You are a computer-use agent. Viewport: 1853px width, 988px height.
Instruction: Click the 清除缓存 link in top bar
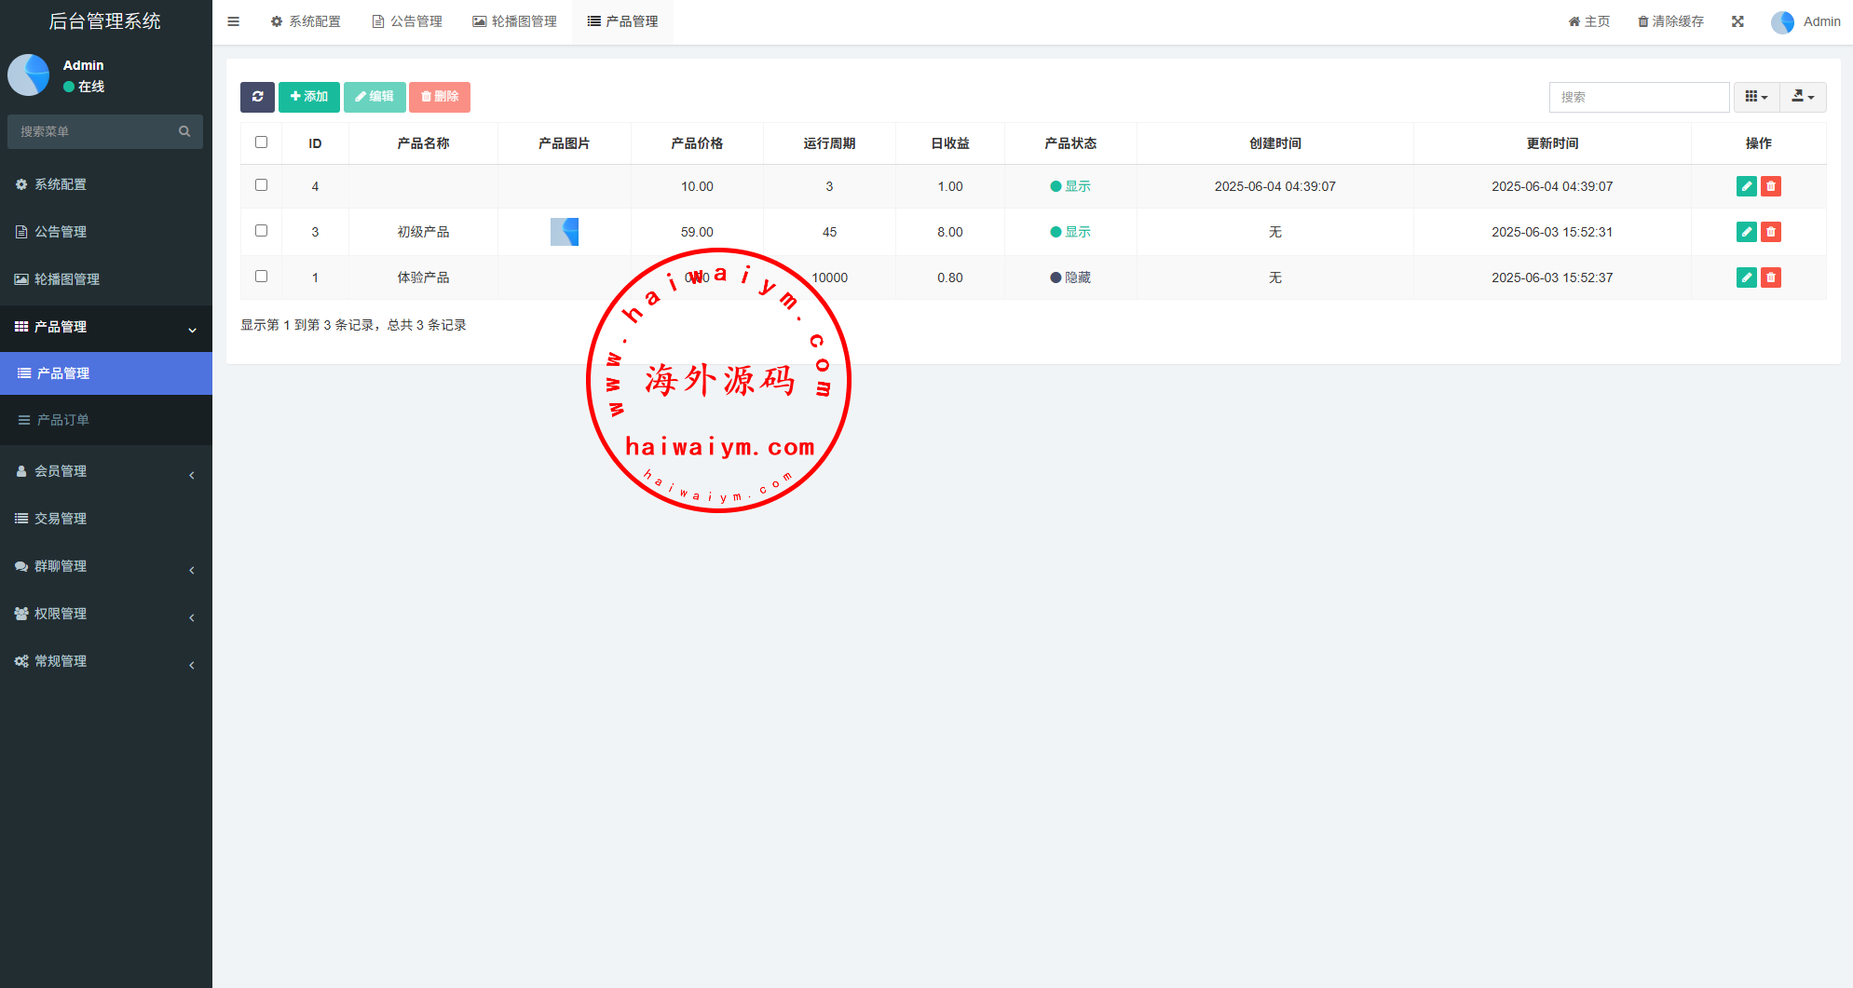click(1670, 21)
